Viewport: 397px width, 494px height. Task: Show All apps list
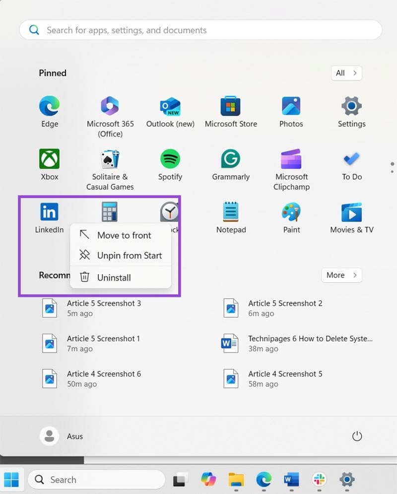[346, 73]
